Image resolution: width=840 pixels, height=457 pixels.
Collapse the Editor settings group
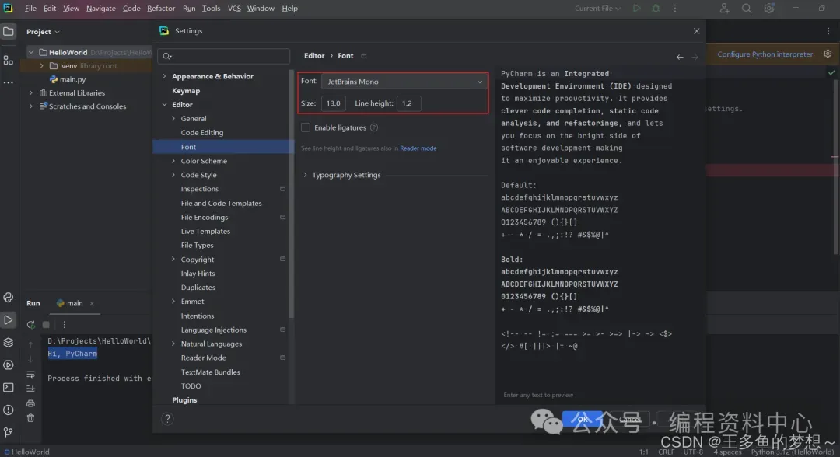click(x=164, y=105)
